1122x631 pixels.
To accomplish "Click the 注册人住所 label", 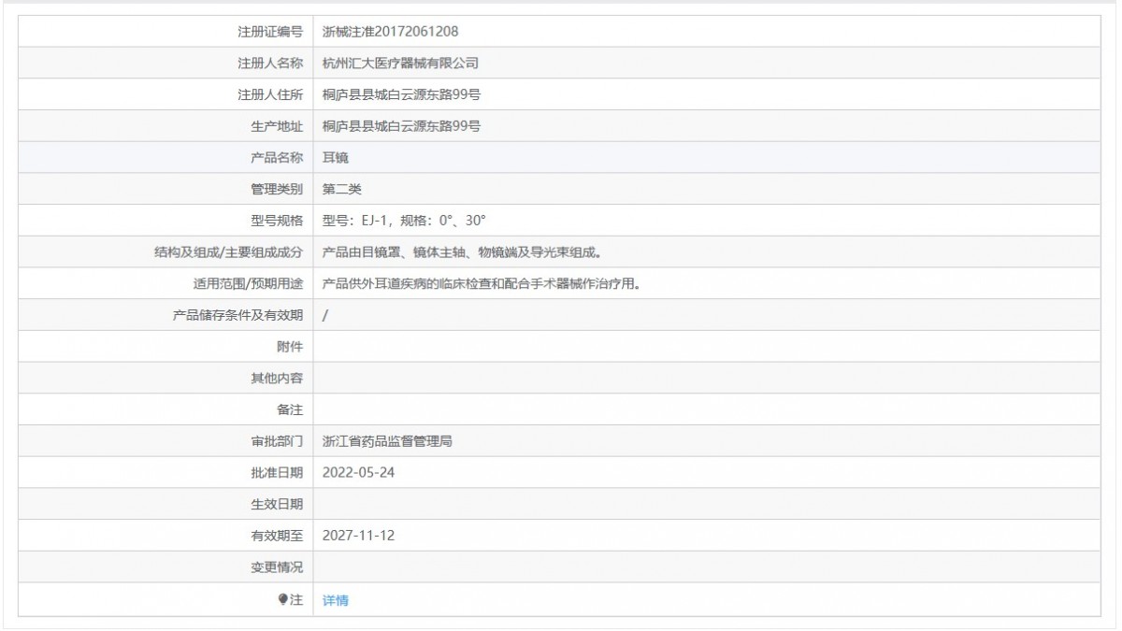I will click(270, 95).
